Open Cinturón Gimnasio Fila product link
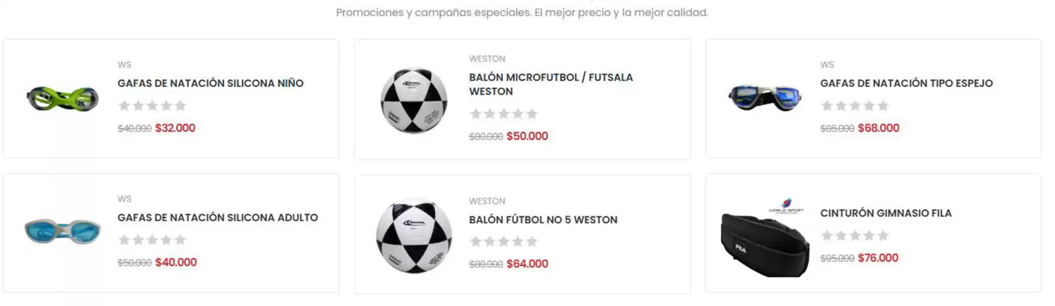This screenshot has height=306, width=1055. click(x=885, y=213)
